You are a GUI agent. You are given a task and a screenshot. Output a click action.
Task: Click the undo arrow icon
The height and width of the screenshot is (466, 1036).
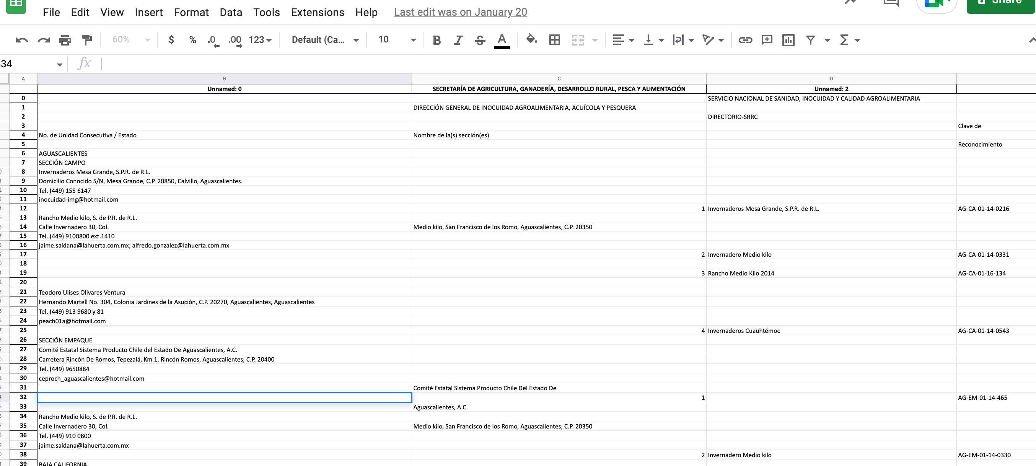click(22, 40)
